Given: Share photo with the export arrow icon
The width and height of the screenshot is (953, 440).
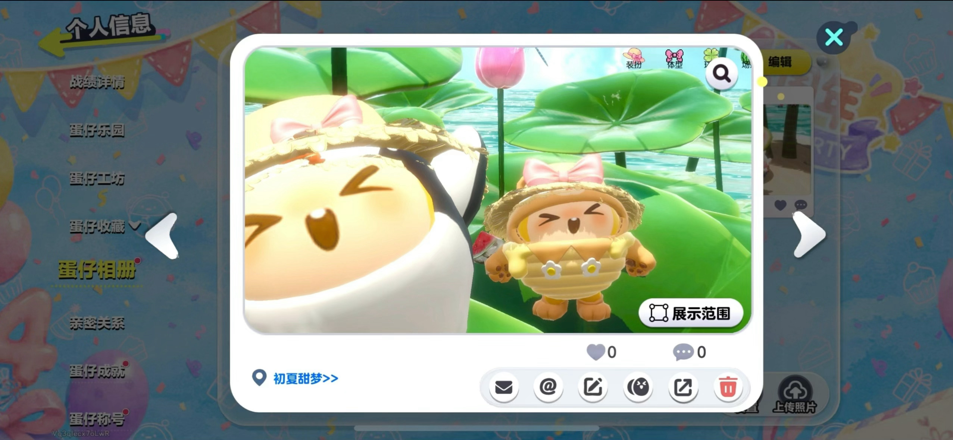Looking at the screenshot, I should point(683,387).
